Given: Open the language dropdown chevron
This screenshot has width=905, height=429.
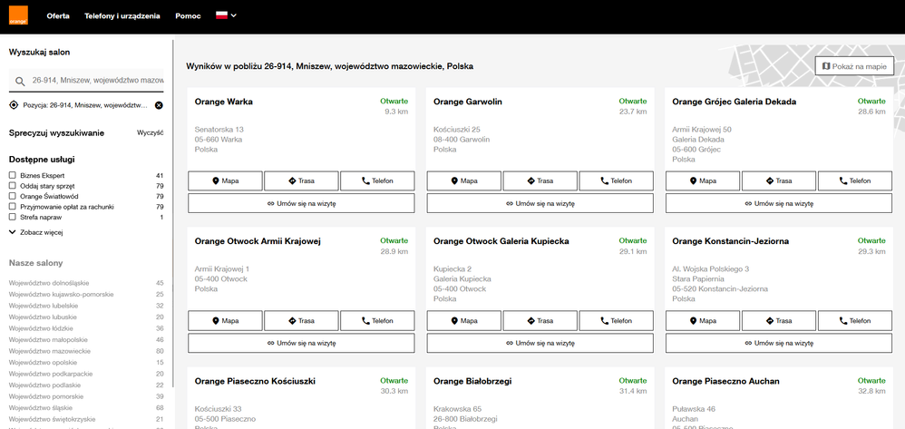Looking at the screenshot, I should 233,15.
